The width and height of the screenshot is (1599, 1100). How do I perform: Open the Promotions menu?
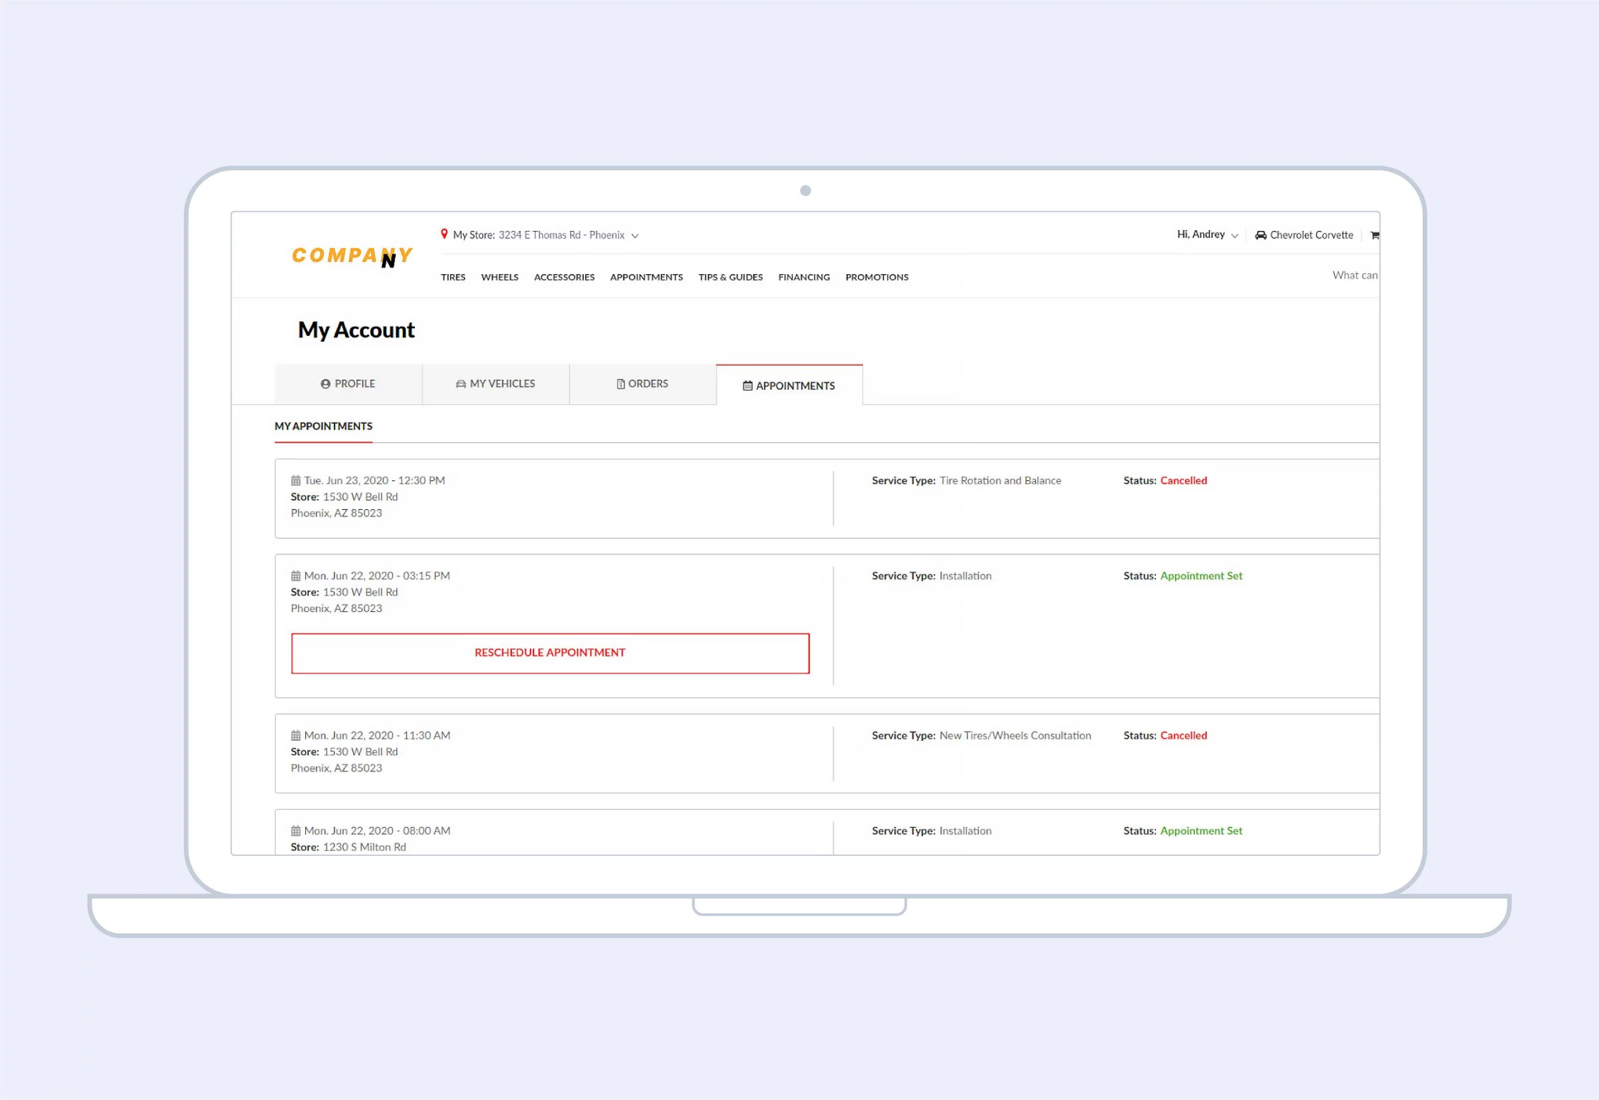point(877,277)
